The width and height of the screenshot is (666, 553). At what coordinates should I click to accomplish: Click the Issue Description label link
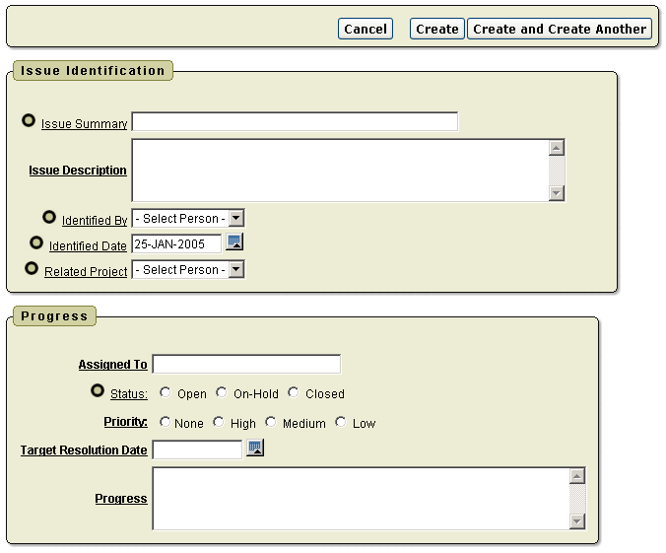point(78,171)
